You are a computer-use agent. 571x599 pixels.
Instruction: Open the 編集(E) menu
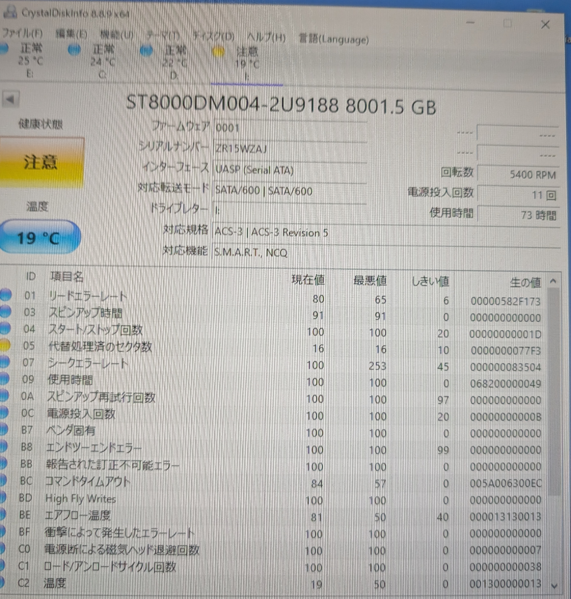pos(71,34)
